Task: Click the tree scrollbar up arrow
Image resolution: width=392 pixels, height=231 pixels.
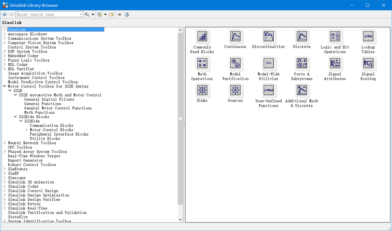Action: 180,30
